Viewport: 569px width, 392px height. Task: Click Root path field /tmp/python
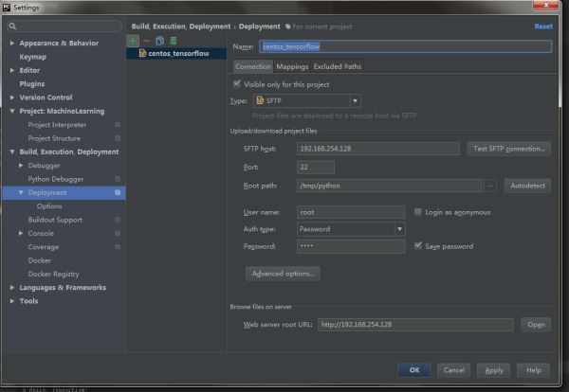(389, 186)
